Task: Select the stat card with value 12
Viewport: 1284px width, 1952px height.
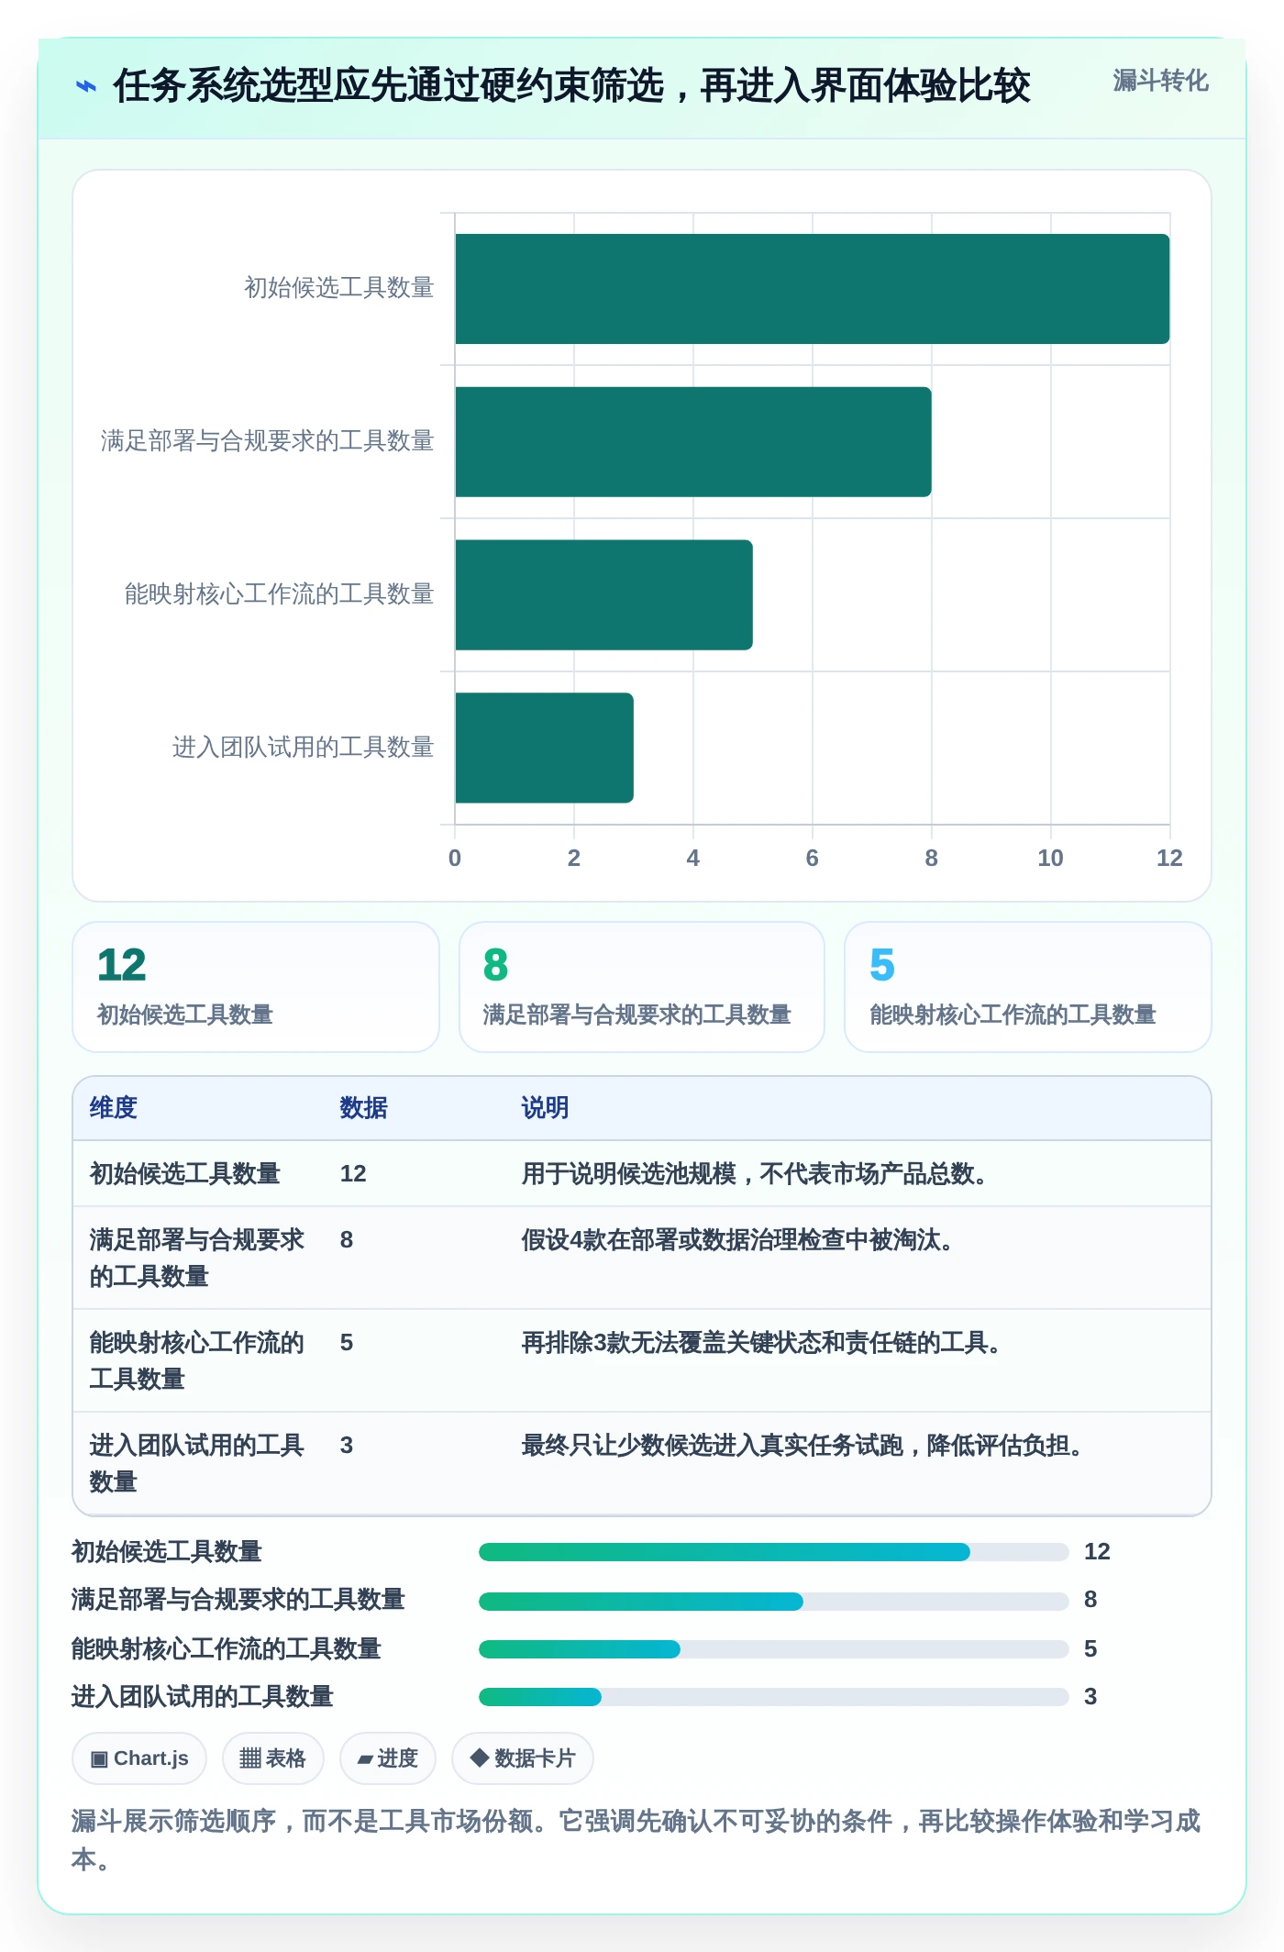Action: pyautogui.click(x=256, y=987)
